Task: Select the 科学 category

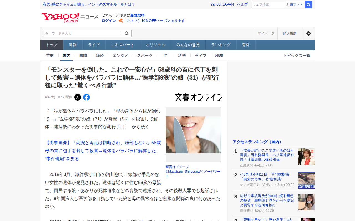Action: click(182, 56)
